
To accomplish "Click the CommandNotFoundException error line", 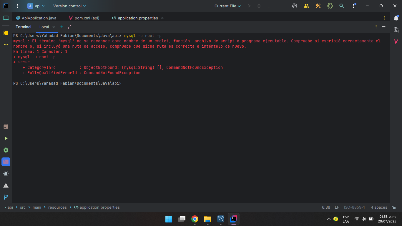I will pyautogui.click(x=82, y=73).
